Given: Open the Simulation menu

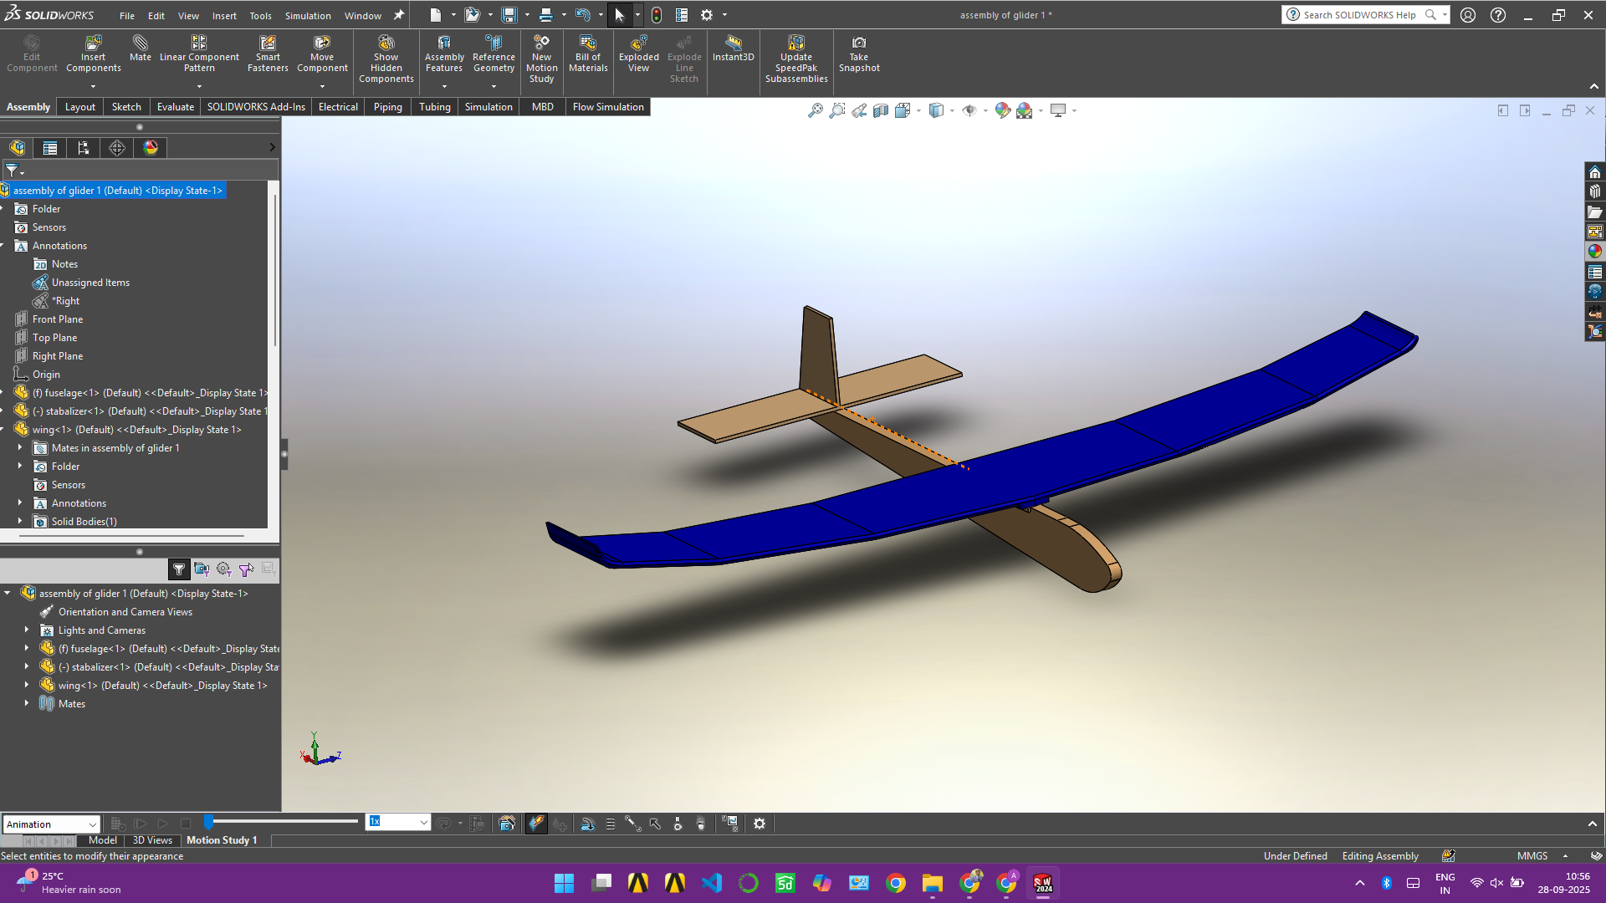Looking at the screenshot, I should 308,15.
